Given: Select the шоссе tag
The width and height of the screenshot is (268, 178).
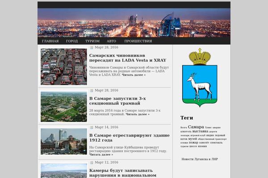Looking at the screenshot, I should point(193,146).
